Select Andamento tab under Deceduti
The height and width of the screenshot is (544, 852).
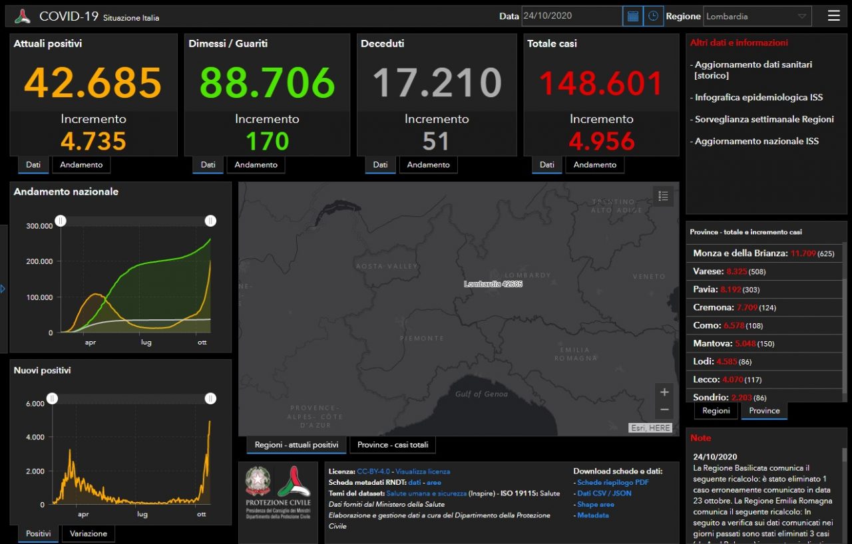[428, 165]
